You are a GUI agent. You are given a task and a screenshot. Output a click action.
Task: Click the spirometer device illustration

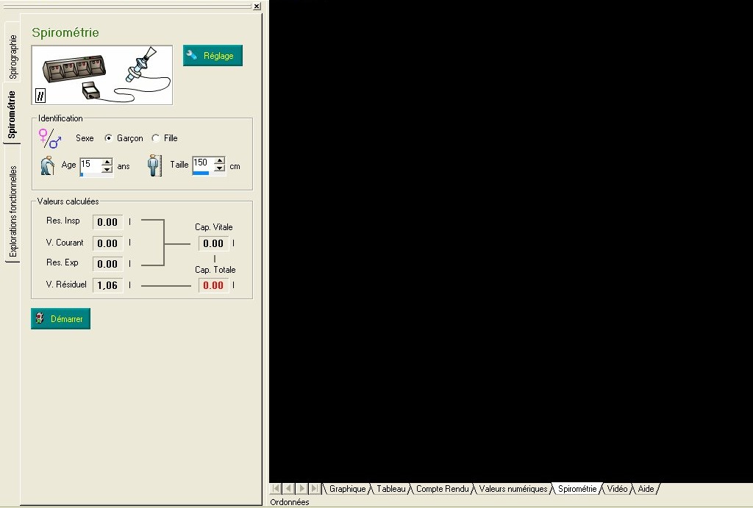(x=101, y=75)
